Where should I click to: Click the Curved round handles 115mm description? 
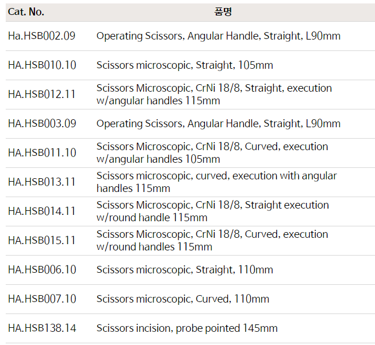(212, 241)
